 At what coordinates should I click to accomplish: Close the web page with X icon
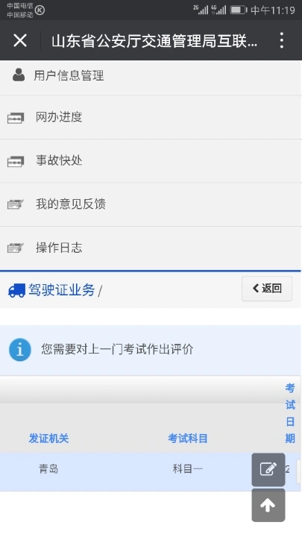20,40
